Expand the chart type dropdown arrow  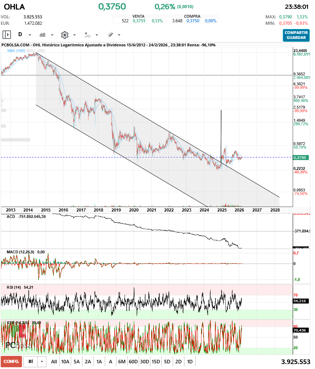[x=52, y=35]
